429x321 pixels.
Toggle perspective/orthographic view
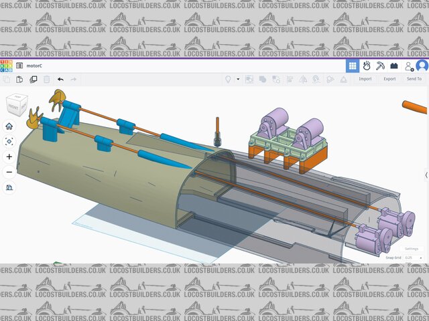tap(9, 187)
